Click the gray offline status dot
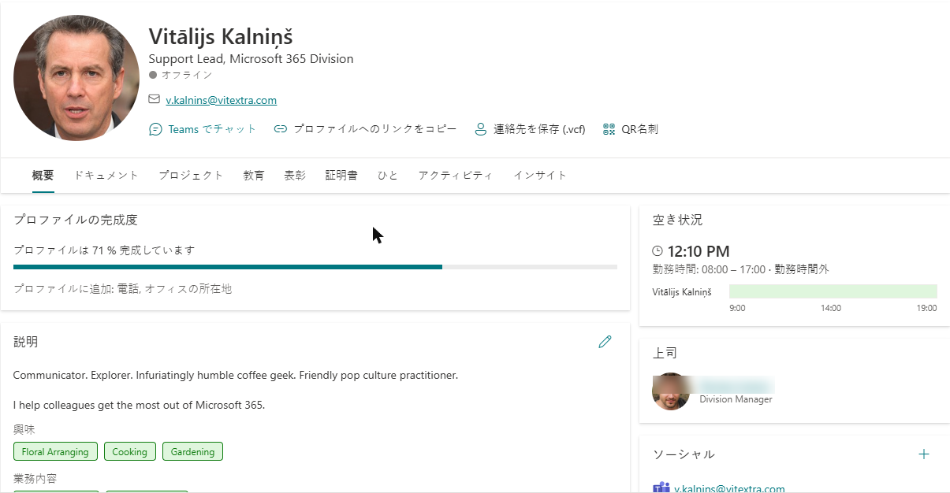The width and height of the screenshot is (950, 493). (x=153, y=75)
